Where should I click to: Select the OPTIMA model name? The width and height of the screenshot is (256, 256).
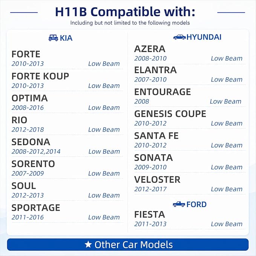point(29,98)
